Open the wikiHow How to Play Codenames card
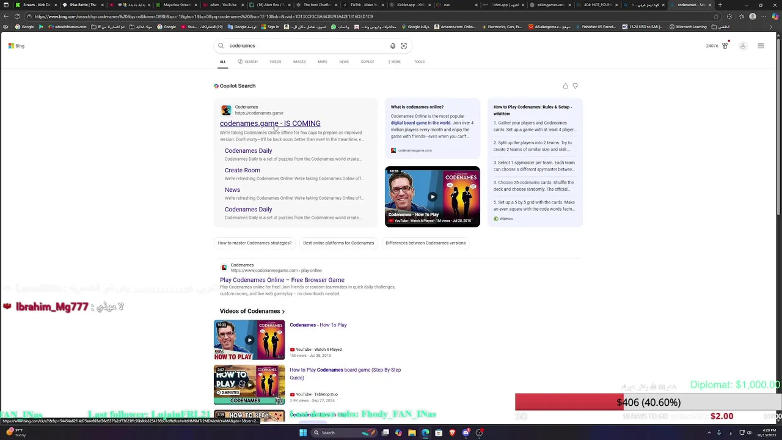The image size is (782, 440). pyautogui.click(x=535, y=163)
